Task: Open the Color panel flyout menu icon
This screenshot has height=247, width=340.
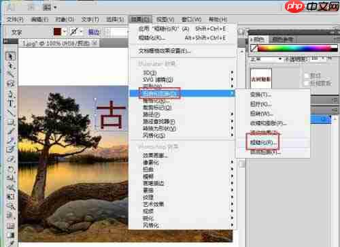Action: (337, 39)
